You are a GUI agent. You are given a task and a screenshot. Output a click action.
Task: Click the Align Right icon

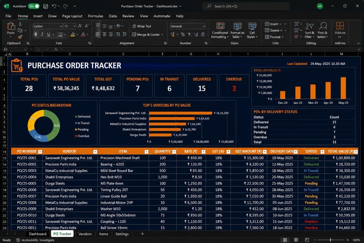(111, 35)
